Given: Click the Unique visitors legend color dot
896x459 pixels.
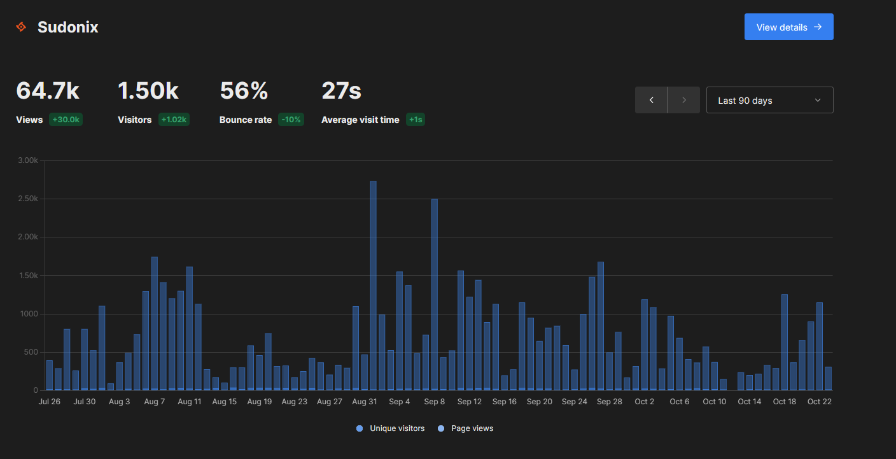Looking at the screenshot, I should pos(360,428).
